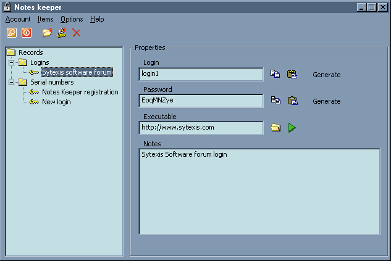Click the new key record toolbar icon
Image resolution: width=391 pixels, height=261 pixels.
pyautogui.click(x=62, y=33)
